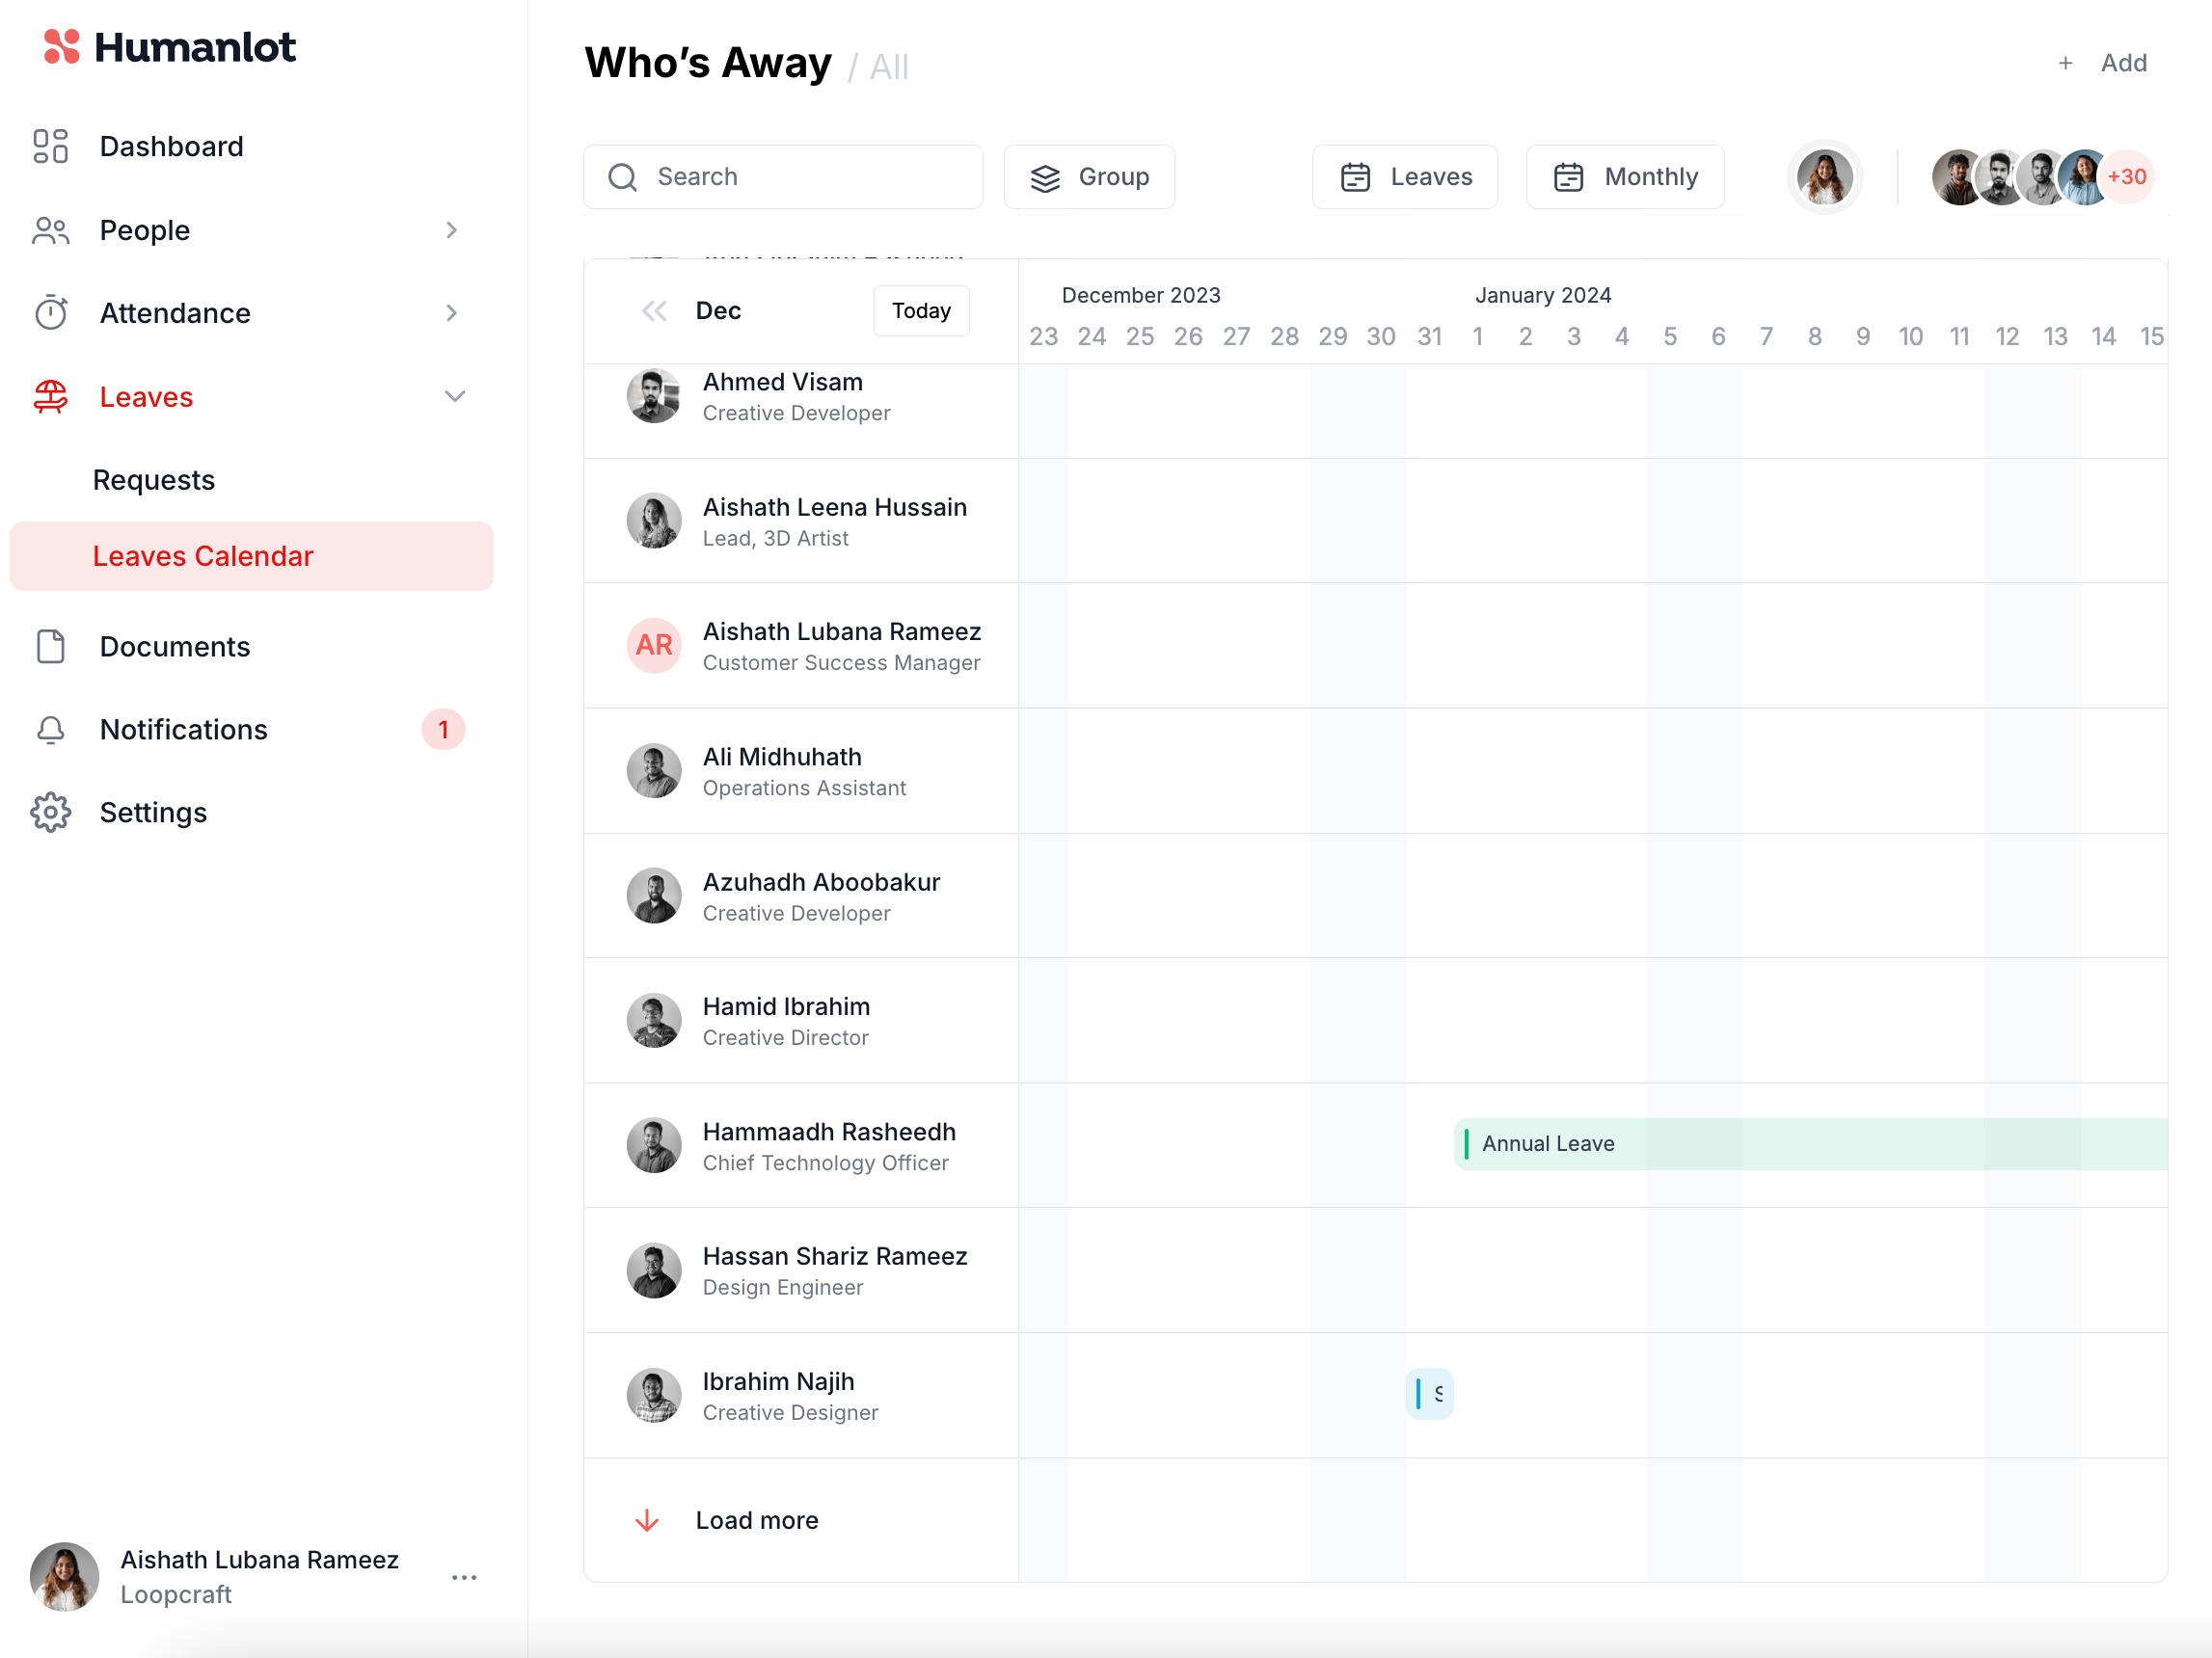Open the Requests menu item
Viewport: 2212px width, 1658px height.
click(154, 480)
